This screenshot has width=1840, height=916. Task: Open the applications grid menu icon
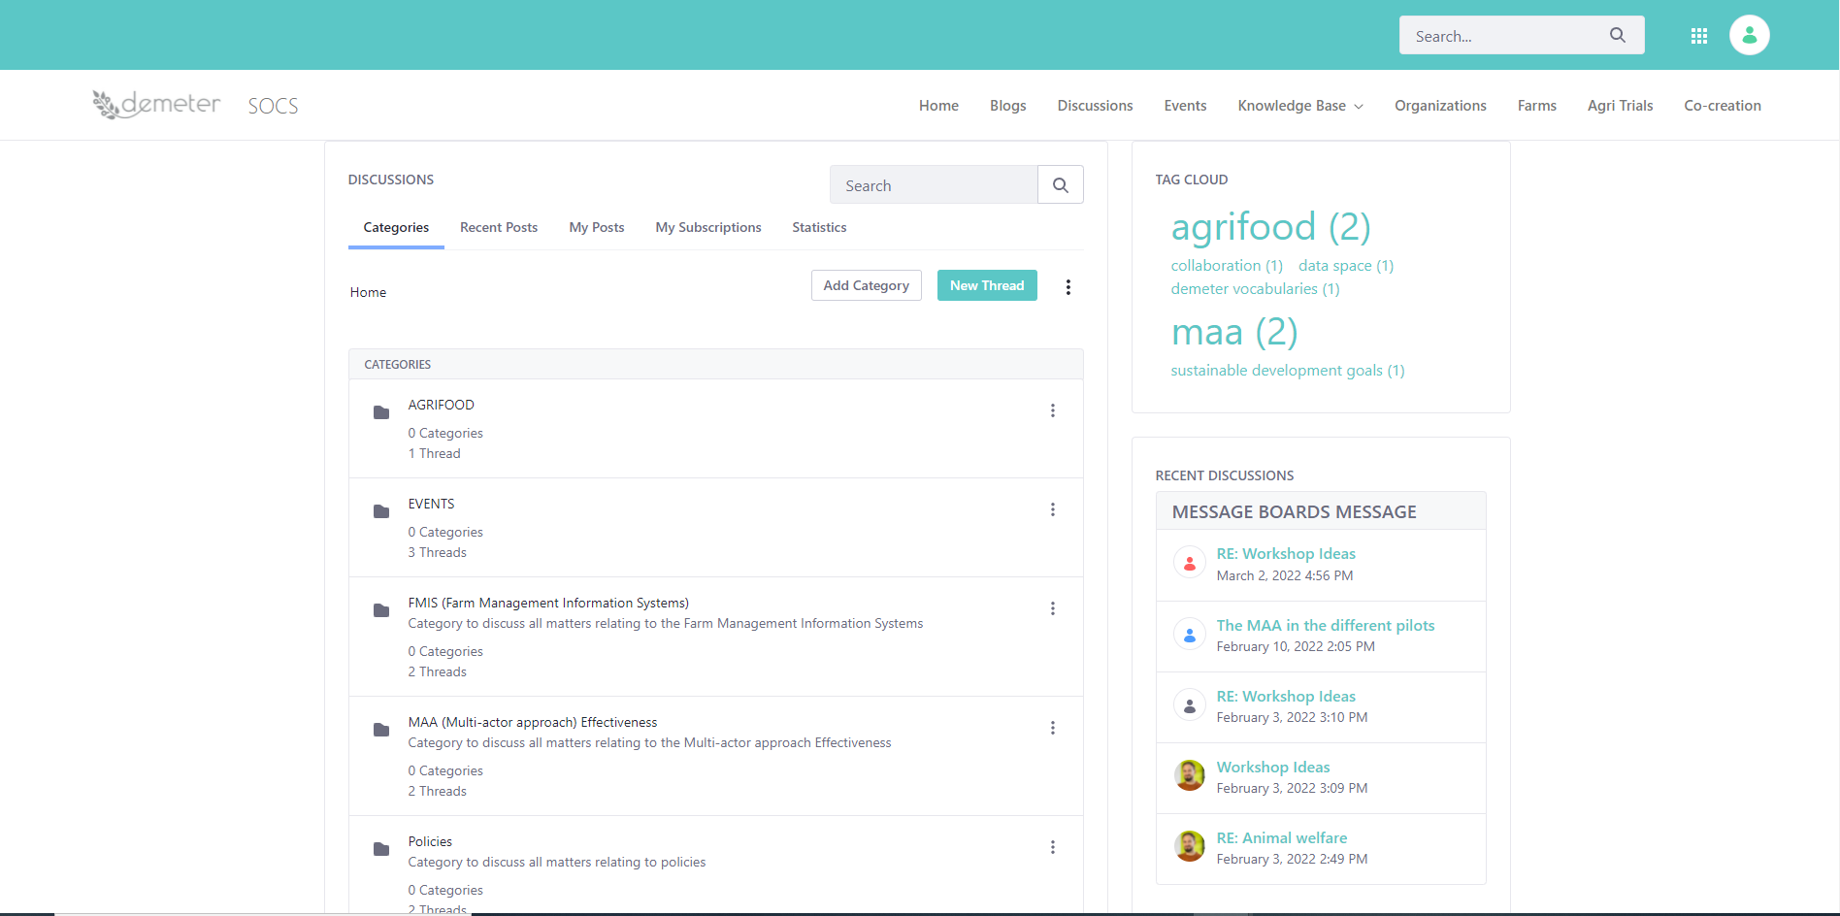1699,36
